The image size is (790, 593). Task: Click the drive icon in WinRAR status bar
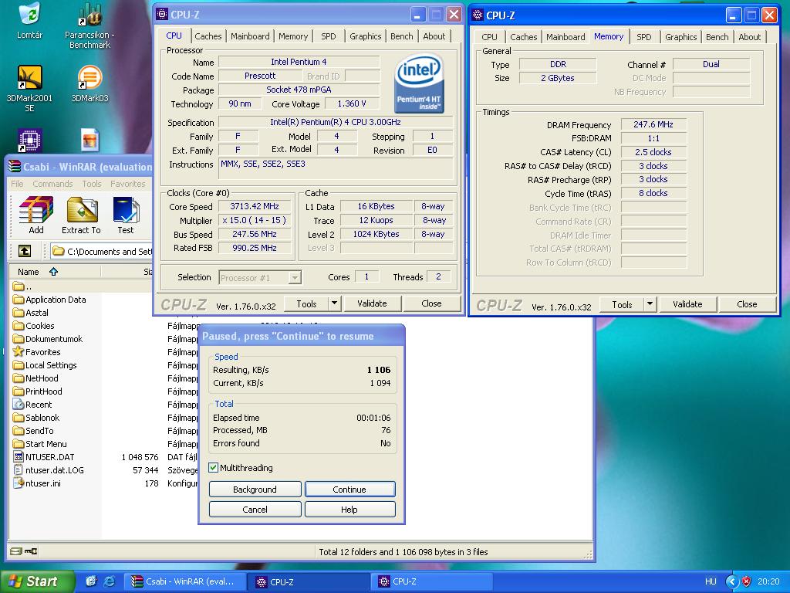click(x=17, y=551)
